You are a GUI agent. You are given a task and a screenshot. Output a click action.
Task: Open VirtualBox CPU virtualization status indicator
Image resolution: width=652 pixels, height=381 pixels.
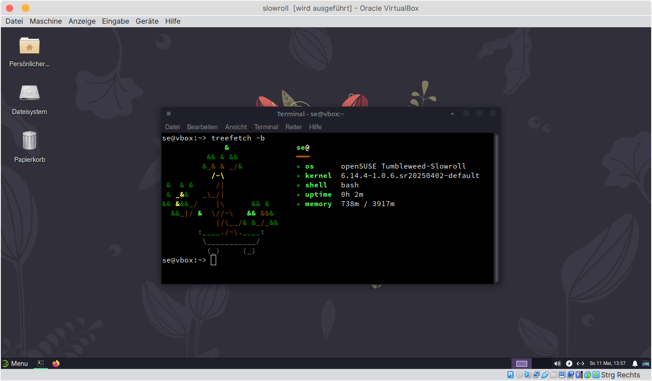click(579, 375)
